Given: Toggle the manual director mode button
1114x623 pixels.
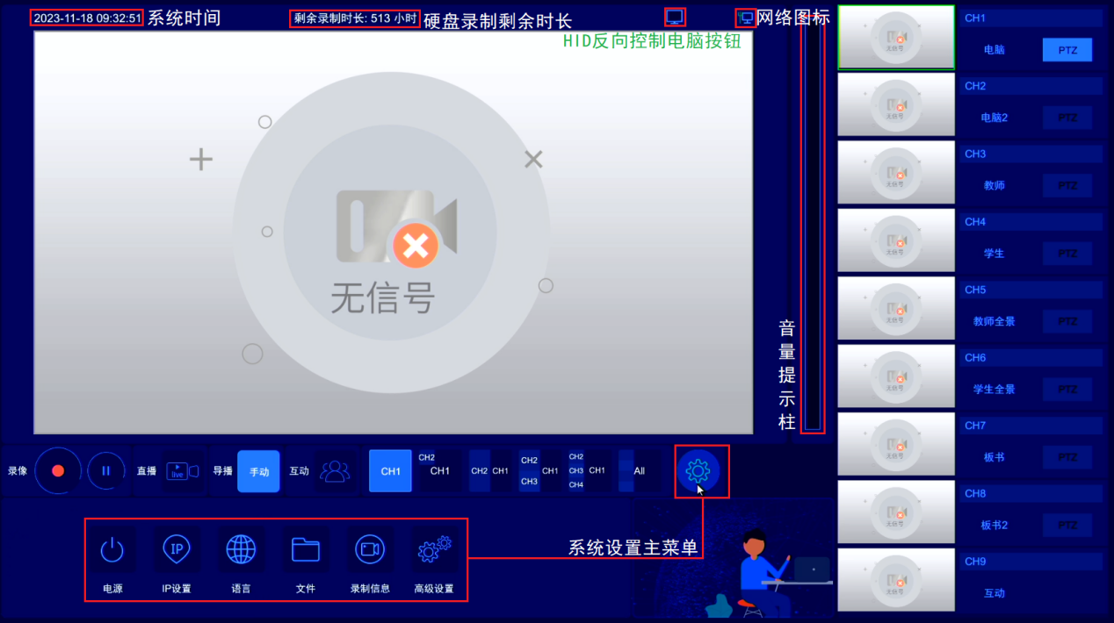Looking at the screenshot, I should click(x=258, y=471).
